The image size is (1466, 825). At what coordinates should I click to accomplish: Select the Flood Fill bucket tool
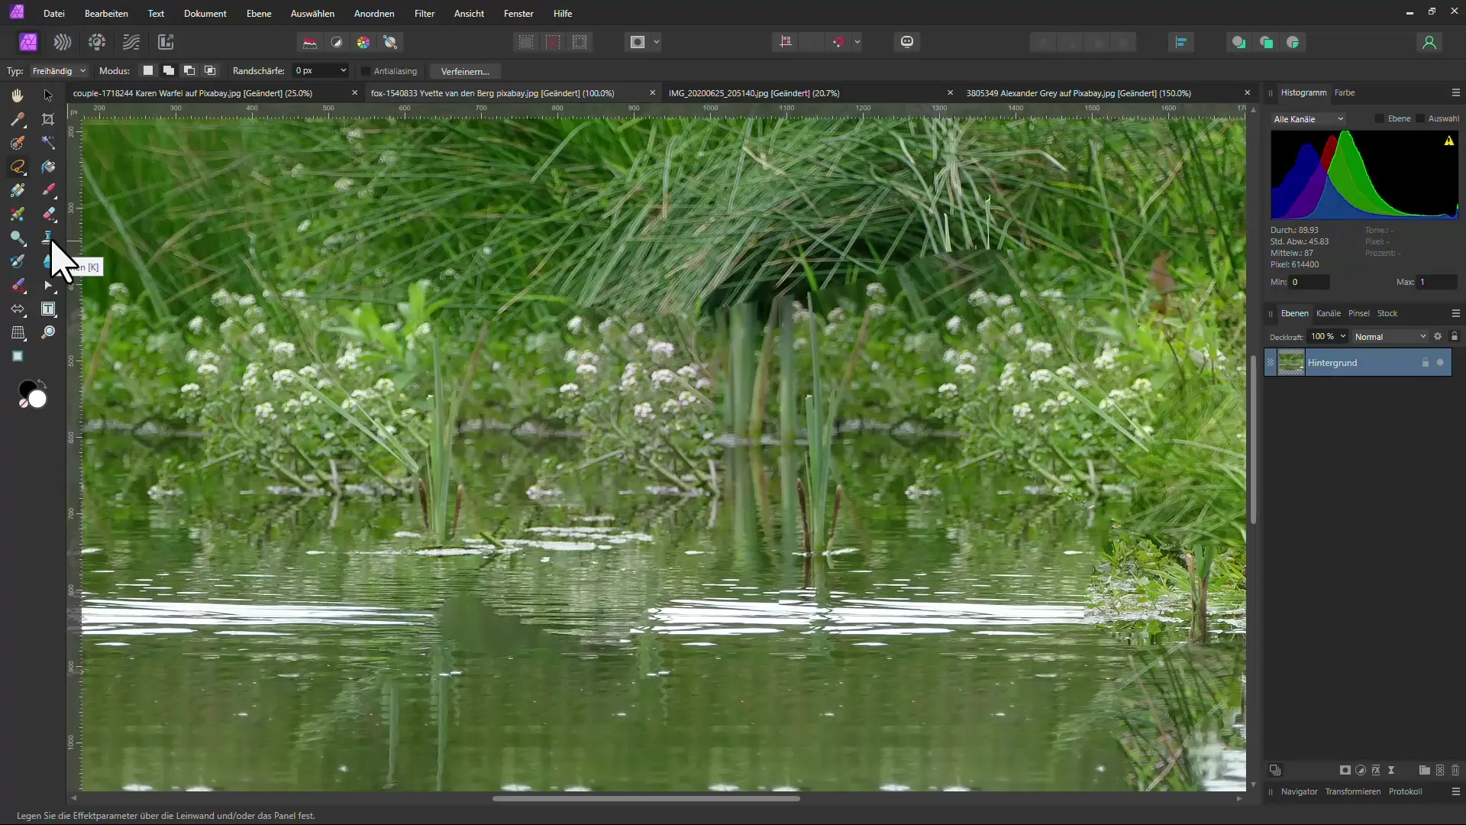coord(48,167)
